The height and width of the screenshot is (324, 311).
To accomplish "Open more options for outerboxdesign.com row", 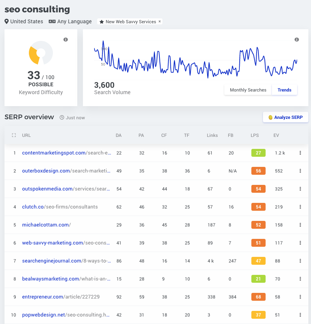I will (300, 171).
